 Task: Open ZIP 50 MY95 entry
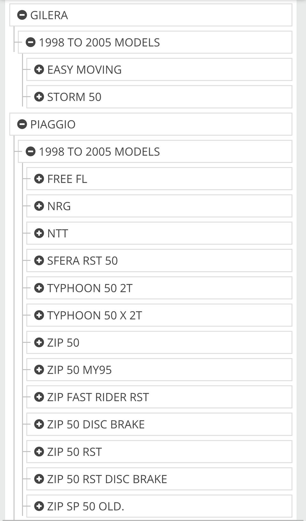coord(79,370)
